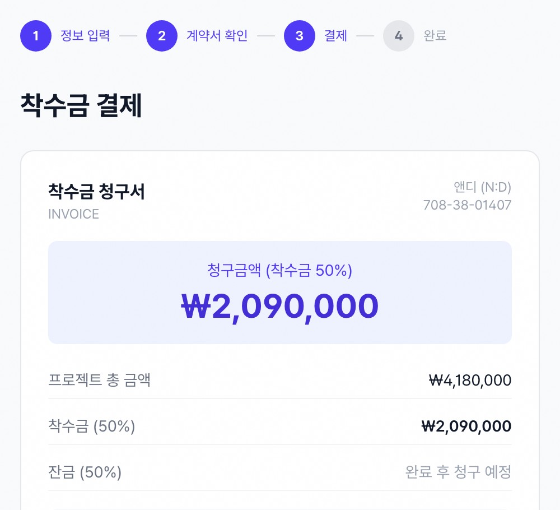Click step 3 circle icon

click(299, 36)
